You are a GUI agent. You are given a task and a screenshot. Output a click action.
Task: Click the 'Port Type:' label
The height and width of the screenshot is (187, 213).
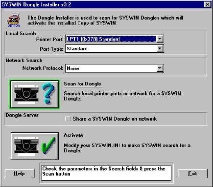tap(51, 49)
